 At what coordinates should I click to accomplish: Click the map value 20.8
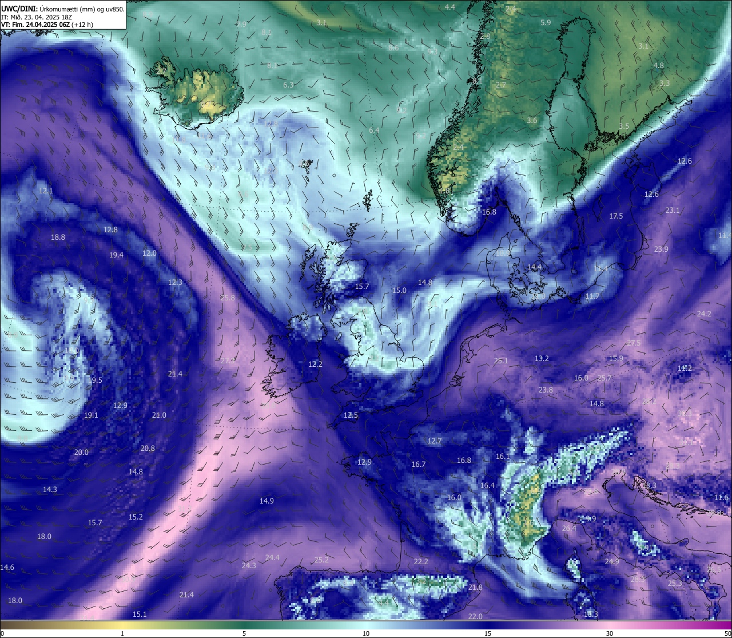pos(148,448)
